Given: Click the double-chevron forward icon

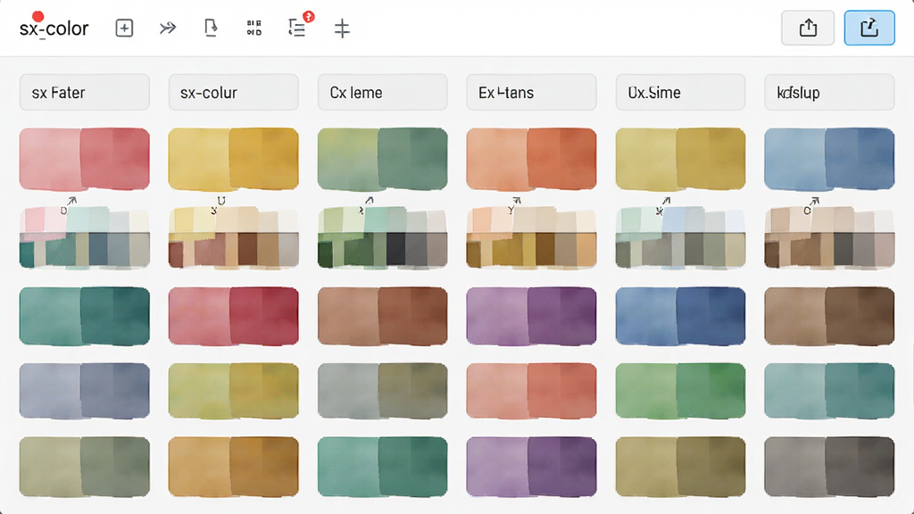Looking at the screenshot, I should pyautogui.click(x=168, y=28).
